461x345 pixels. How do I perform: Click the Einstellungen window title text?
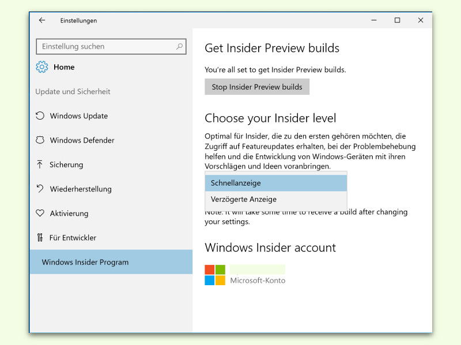(x=78, y=21)
